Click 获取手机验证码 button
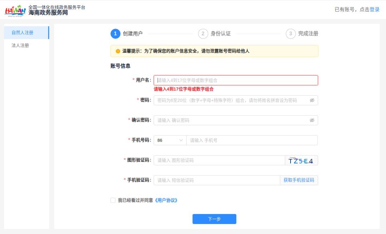386x234 pixels. pos(299,180)
